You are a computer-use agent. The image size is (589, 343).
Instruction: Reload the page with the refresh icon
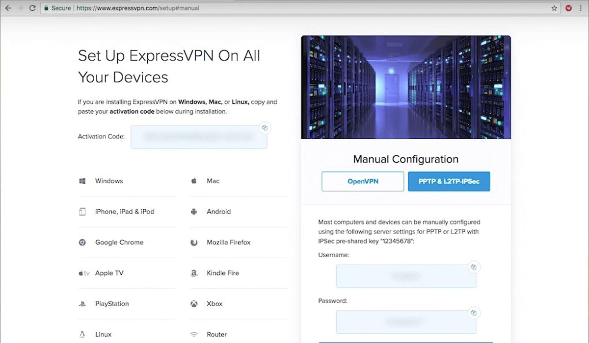(x=32, y=8)
